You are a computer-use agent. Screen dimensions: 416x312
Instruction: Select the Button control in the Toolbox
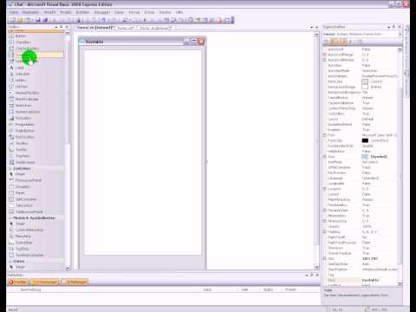[36, 36]
